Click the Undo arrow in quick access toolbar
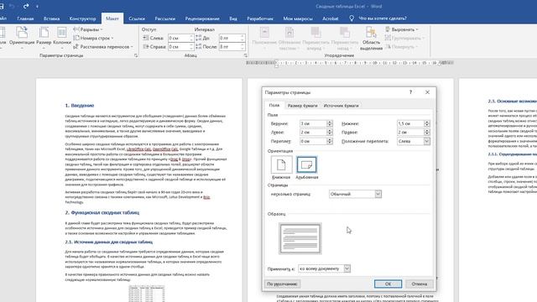This screenshot has width=537, height=302. click(x=11, y=6)
